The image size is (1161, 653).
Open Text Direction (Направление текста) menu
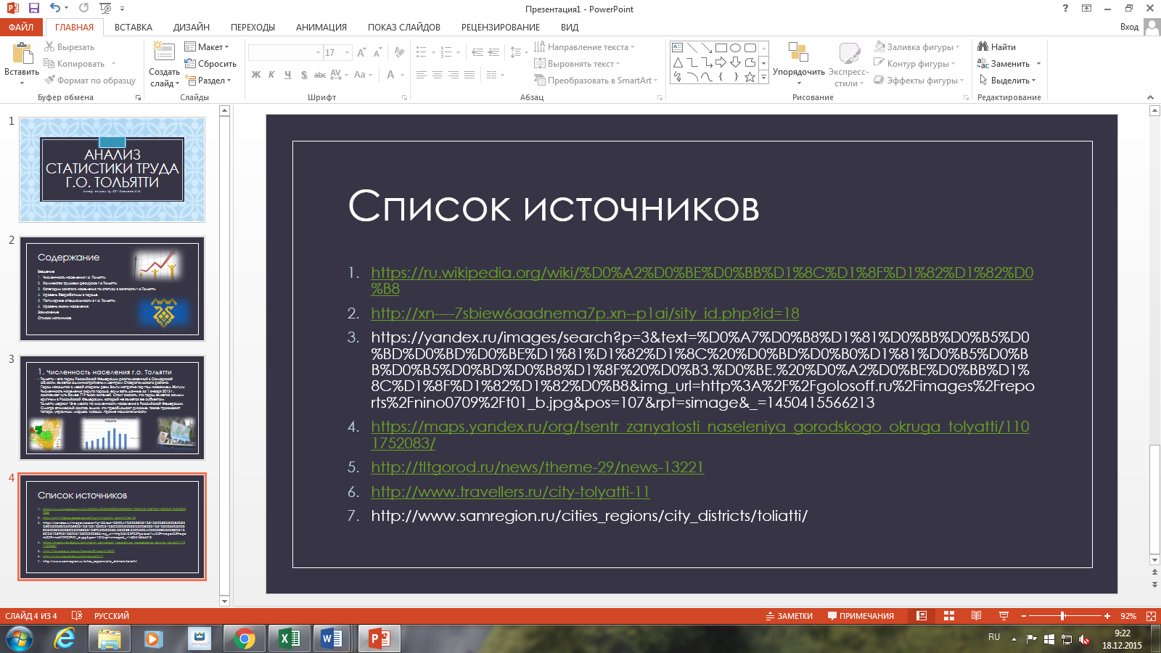pos(584,47)
